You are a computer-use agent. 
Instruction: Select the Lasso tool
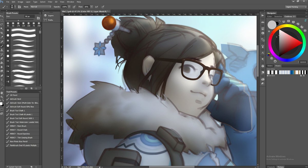click(2, 24)
